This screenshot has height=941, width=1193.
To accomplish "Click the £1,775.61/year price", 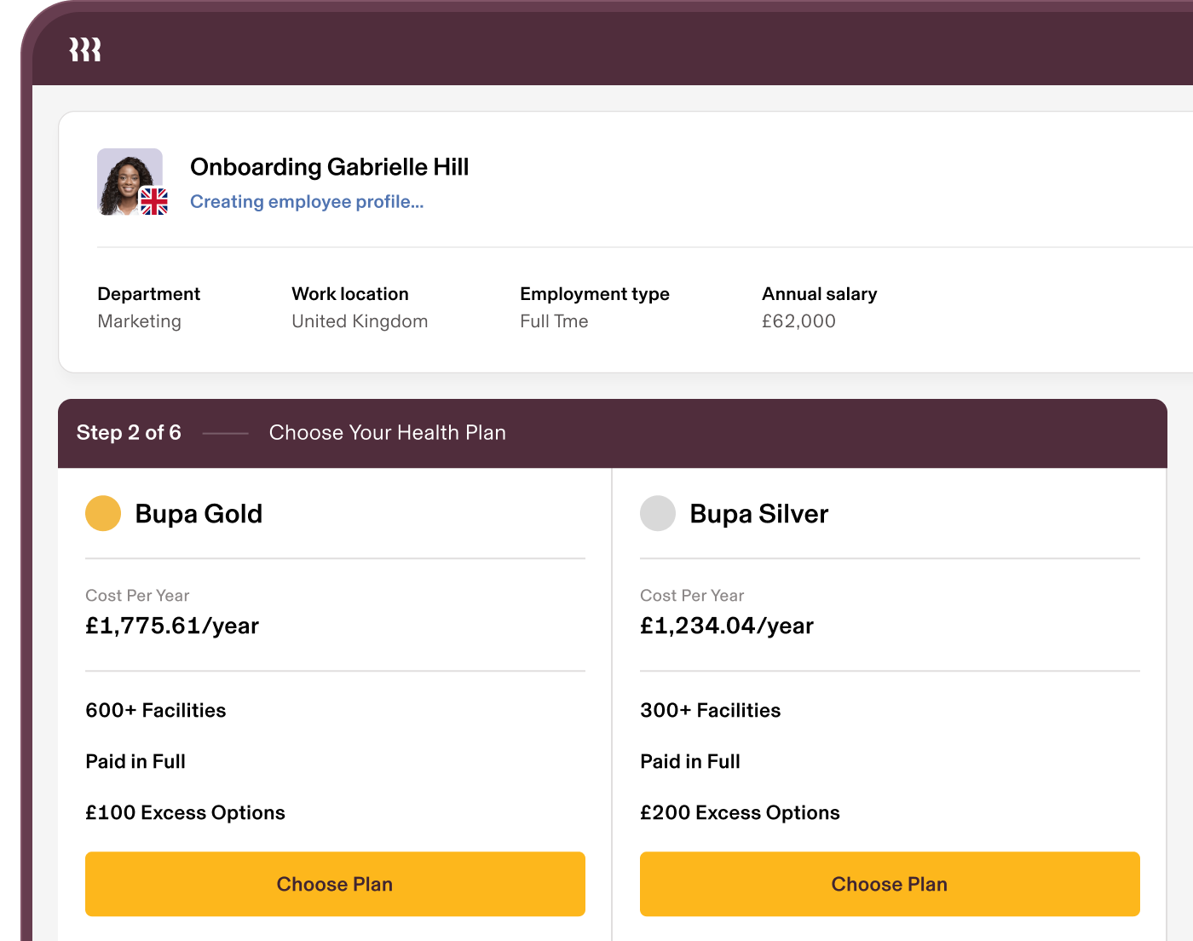I will (172, 626).
